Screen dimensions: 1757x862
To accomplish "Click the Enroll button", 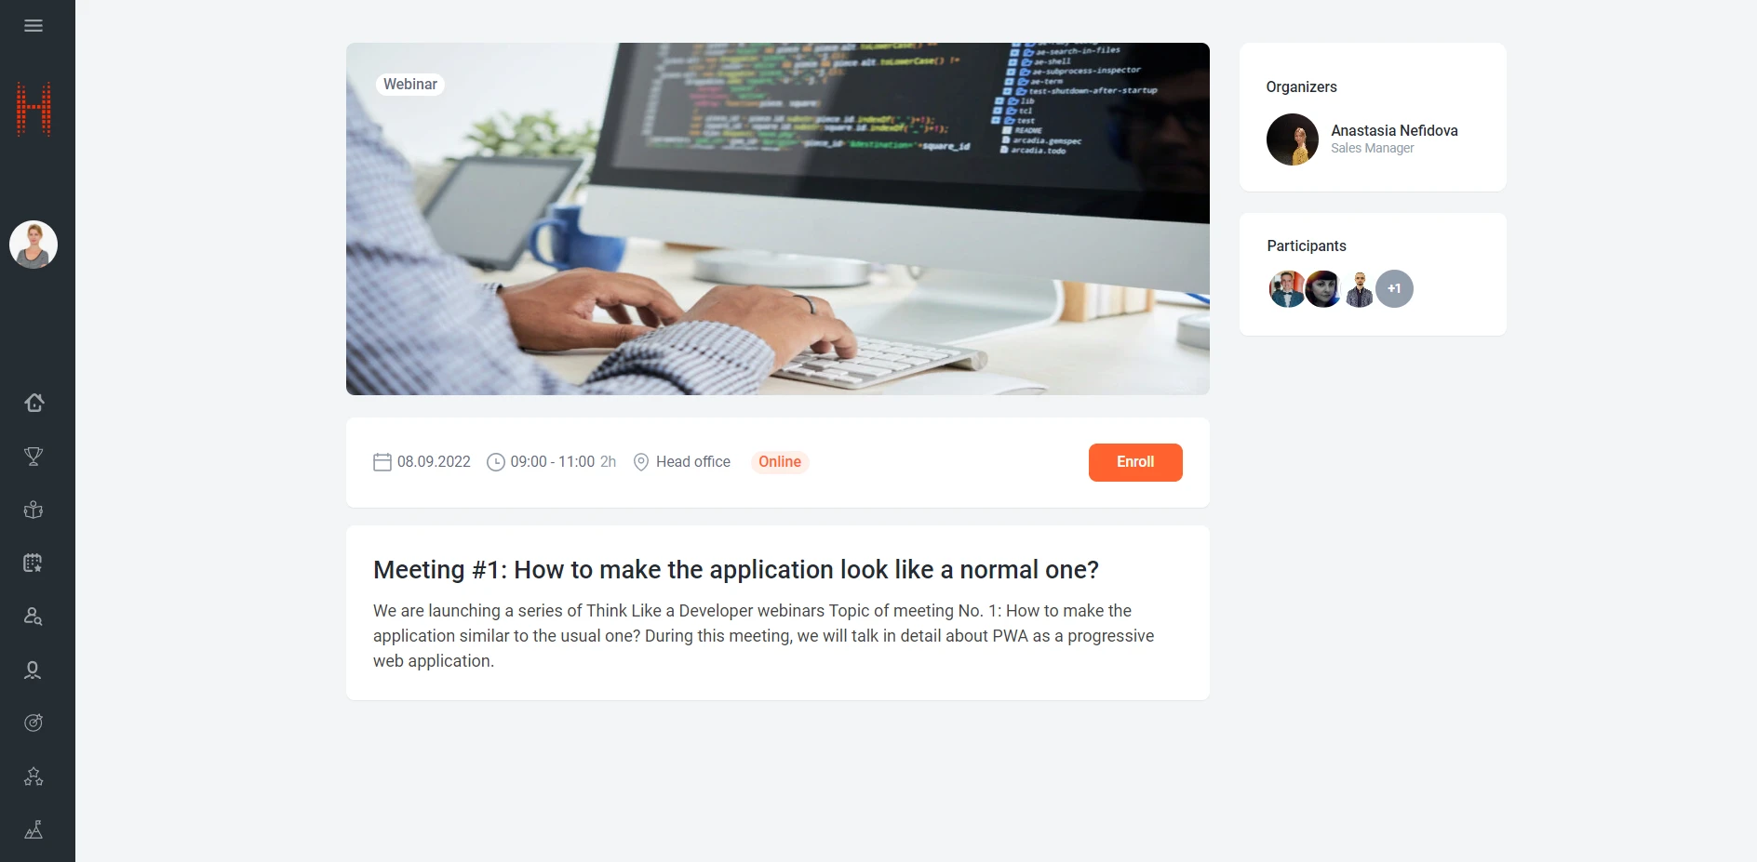I will [1135, 462].
